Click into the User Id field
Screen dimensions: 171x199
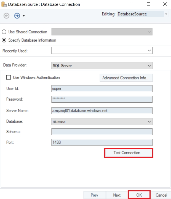point(102,89)
